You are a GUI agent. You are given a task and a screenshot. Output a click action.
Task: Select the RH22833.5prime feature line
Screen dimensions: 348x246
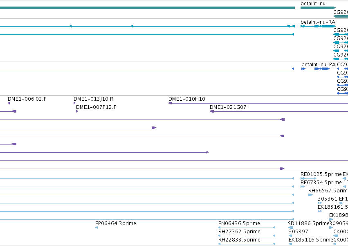(247, 244)
